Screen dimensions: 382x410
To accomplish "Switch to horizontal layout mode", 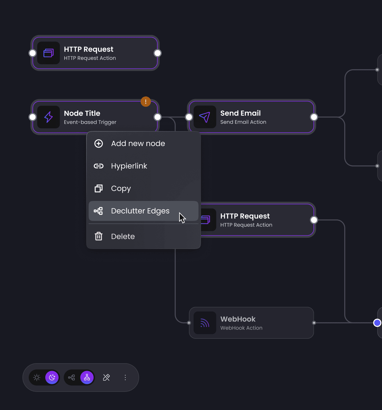I will point(71,377).
